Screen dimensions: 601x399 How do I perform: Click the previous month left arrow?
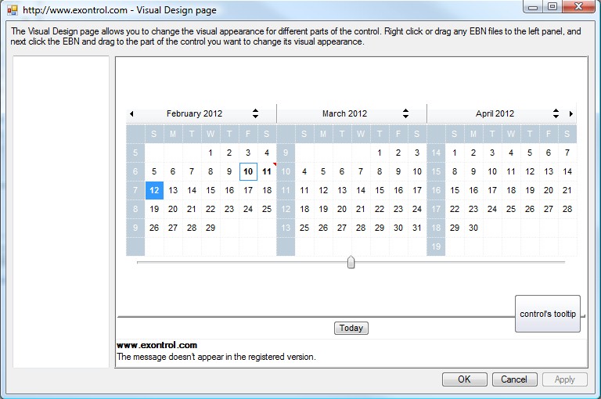(131, 113)
